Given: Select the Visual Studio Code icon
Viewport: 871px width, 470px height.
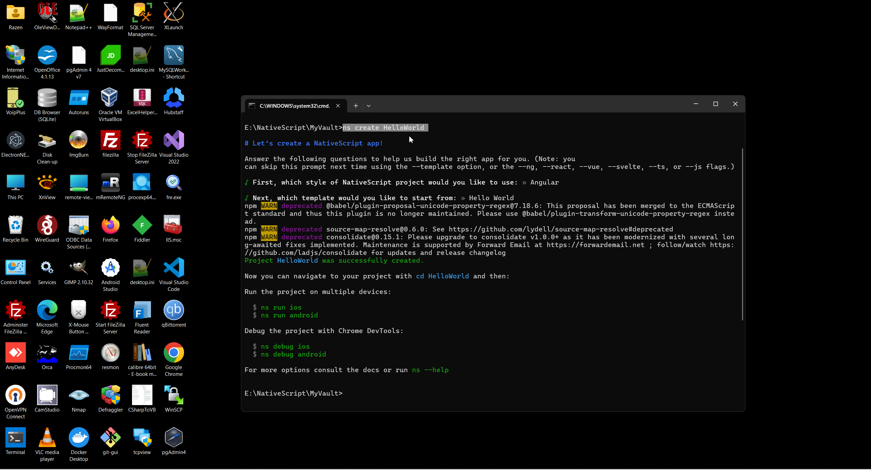Looking at the screenshot, I should (174, 268).
